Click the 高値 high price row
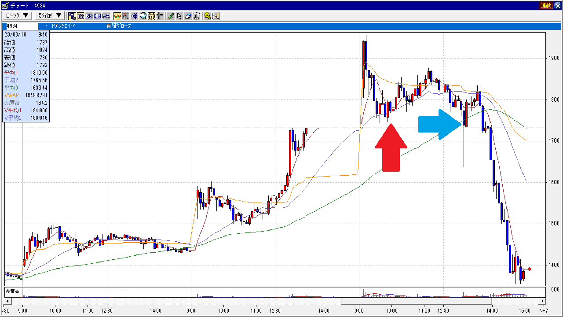Screen dimensions: 563x317 [26, 50]
